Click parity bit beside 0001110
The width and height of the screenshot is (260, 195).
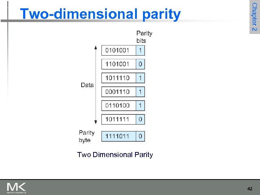pos(140,92)
